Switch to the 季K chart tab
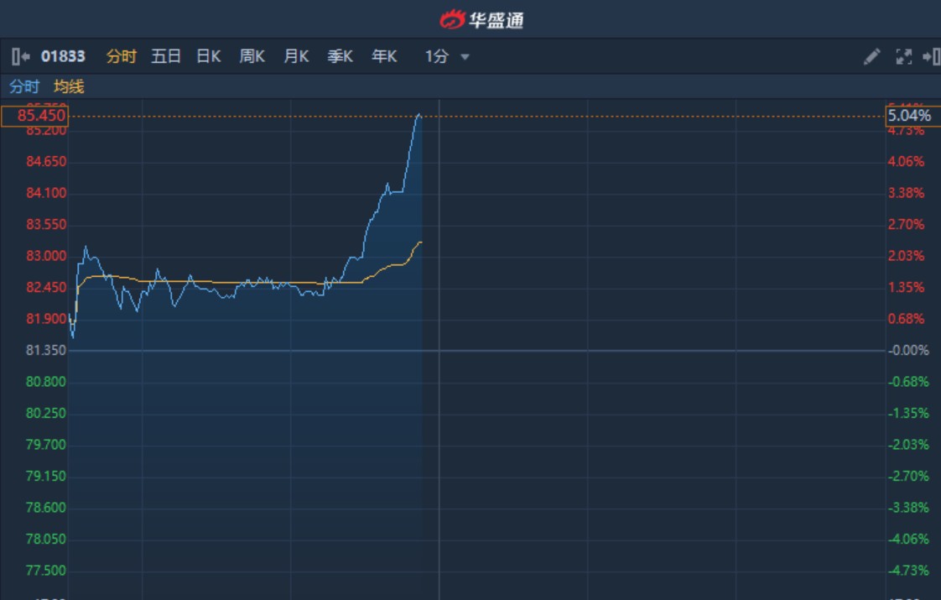 341,56
